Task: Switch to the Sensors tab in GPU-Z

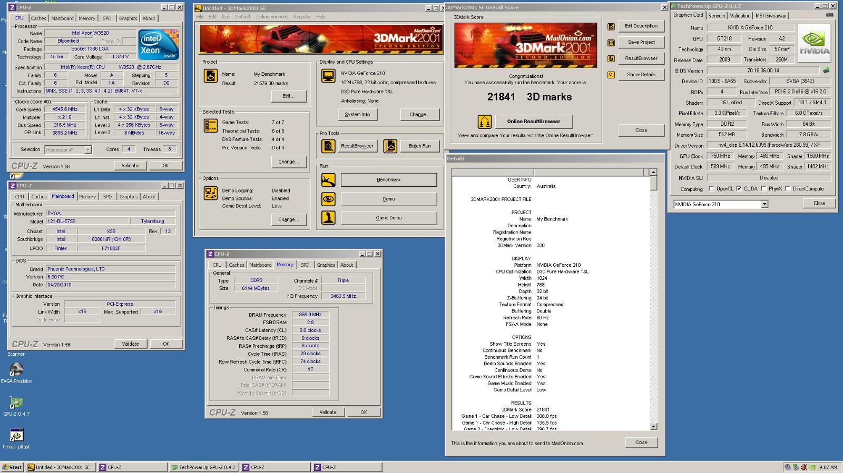Action: (717, 16)
